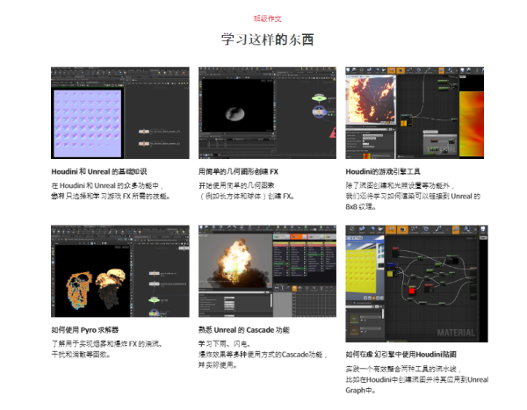Click the title "Houdini的游戏引擎工具"
527x410 pixels.
coord(383,171)
